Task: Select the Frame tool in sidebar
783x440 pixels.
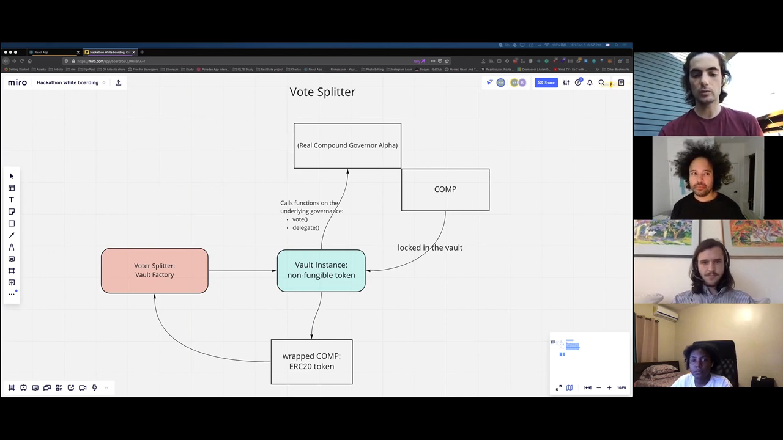Action: (12, 271)
